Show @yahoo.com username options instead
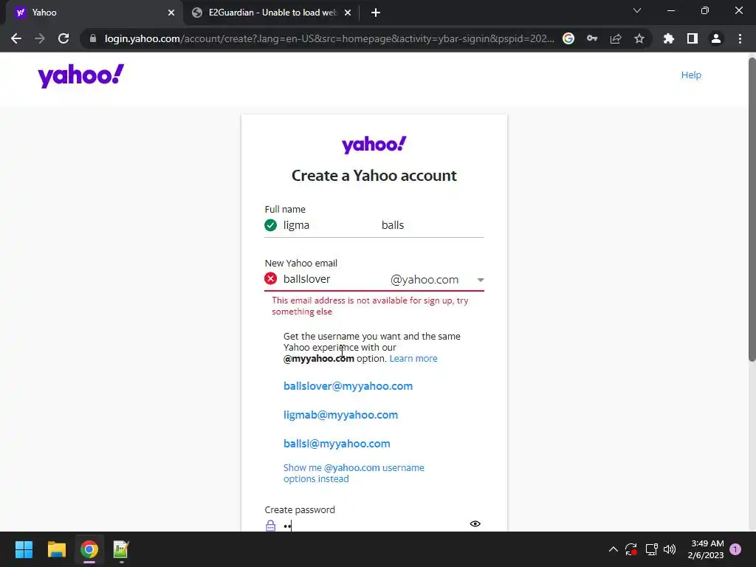 coord(354,473)
